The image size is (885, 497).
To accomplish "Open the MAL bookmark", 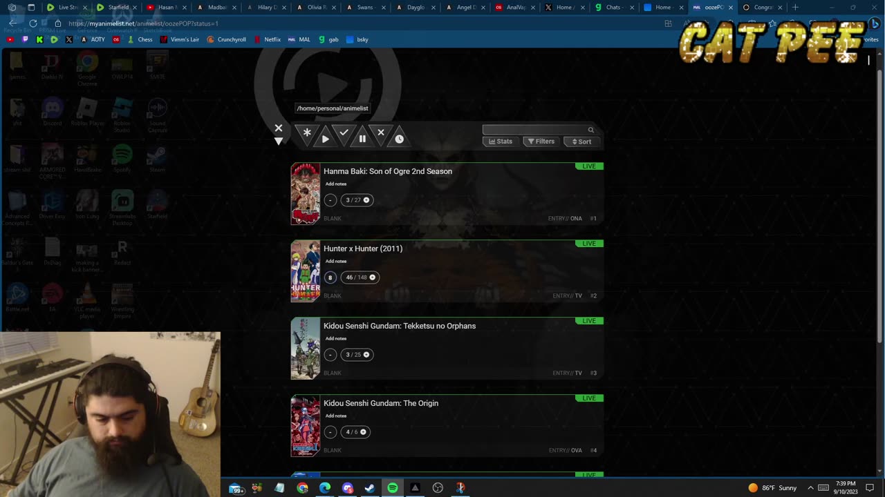I will click(x=299, y=39).
